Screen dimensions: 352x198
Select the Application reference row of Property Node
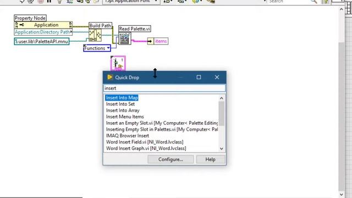point(43,25)
